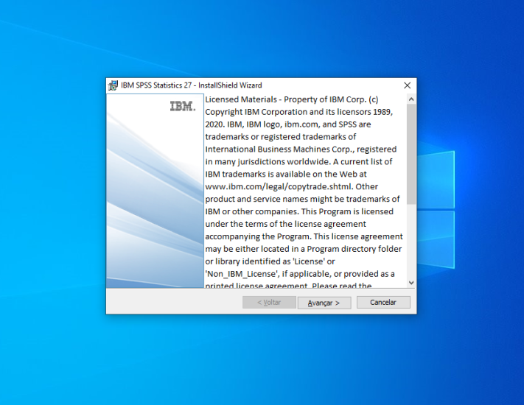Click the installer icon in title bar

click(x=113, y=85)
